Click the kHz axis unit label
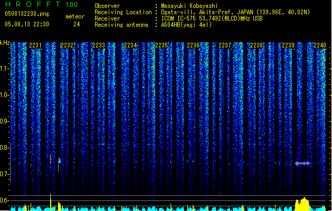Viewport: 332px width, 211px height. click(5, 43)
